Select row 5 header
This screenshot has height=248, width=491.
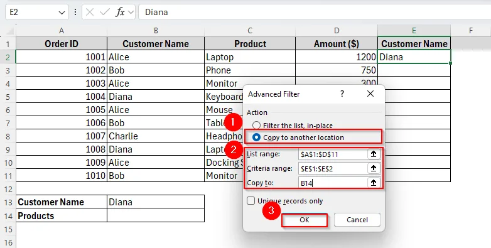coord(8,97)
